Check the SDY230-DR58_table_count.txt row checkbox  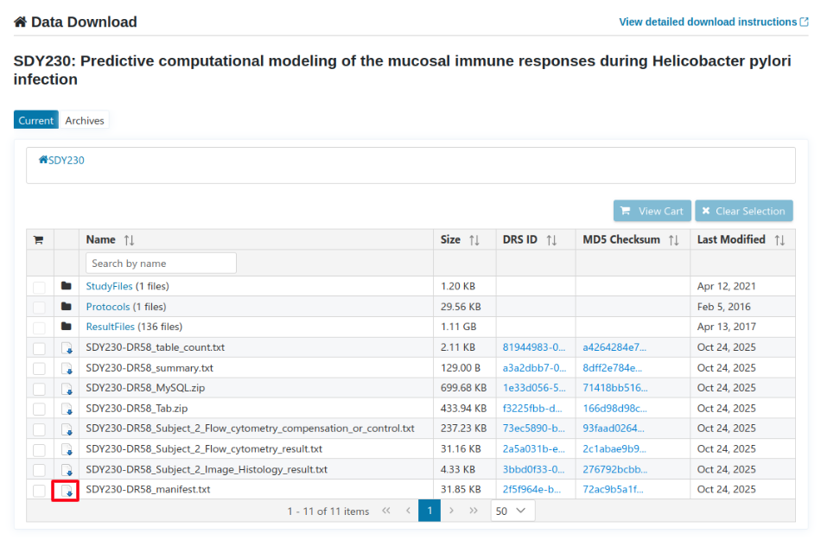pos(39,346)
